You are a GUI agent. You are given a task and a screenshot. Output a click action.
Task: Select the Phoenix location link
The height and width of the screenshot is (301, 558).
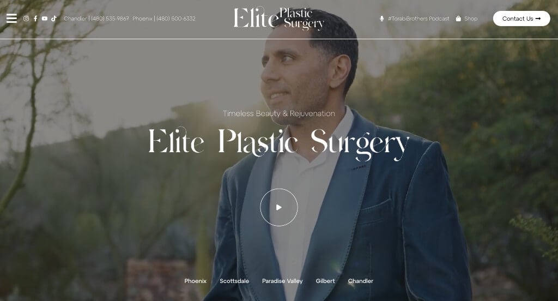pyautogui.click(x=196, y=281)
